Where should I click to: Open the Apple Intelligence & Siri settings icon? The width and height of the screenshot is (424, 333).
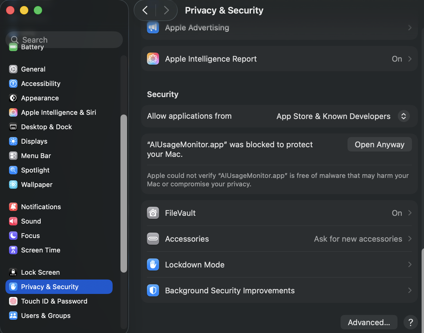(x=13, y=112)
